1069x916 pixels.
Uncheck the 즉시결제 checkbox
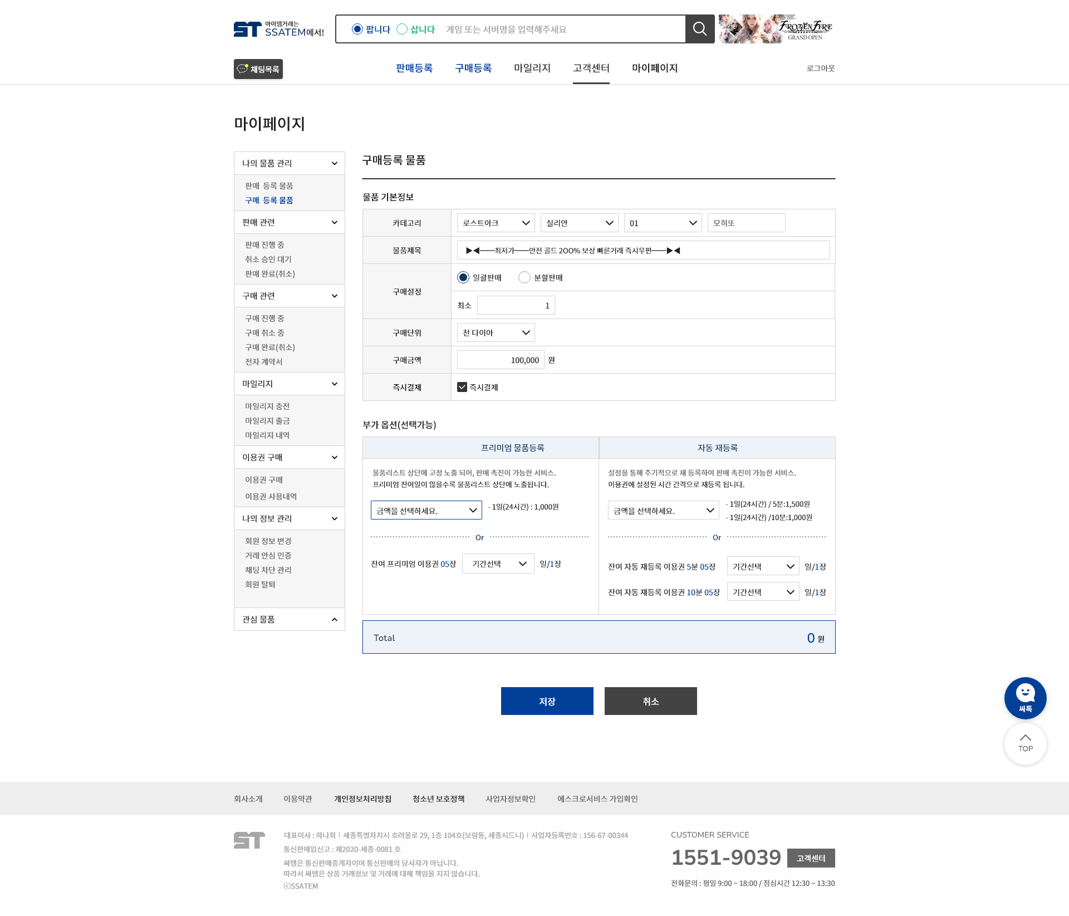(x=462, y=387)
